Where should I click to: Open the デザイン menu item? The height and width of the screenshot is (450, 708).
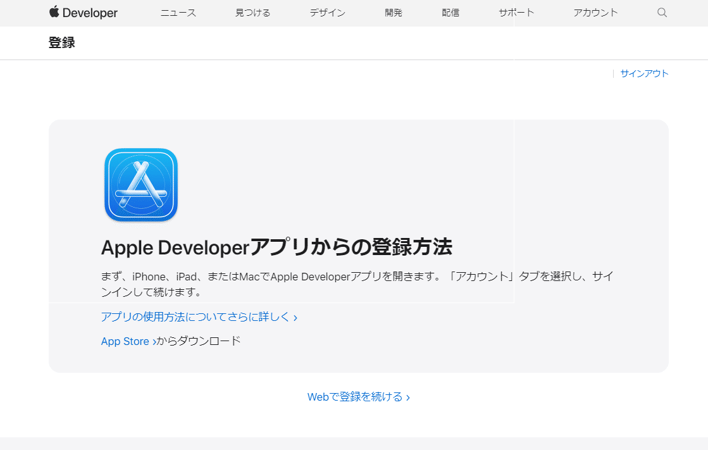click(x=327, y=13)
